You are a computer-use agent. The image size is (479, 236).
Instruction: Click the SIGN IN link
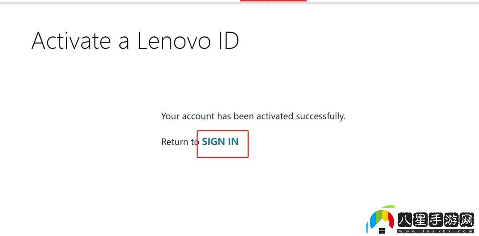[220, 142]
